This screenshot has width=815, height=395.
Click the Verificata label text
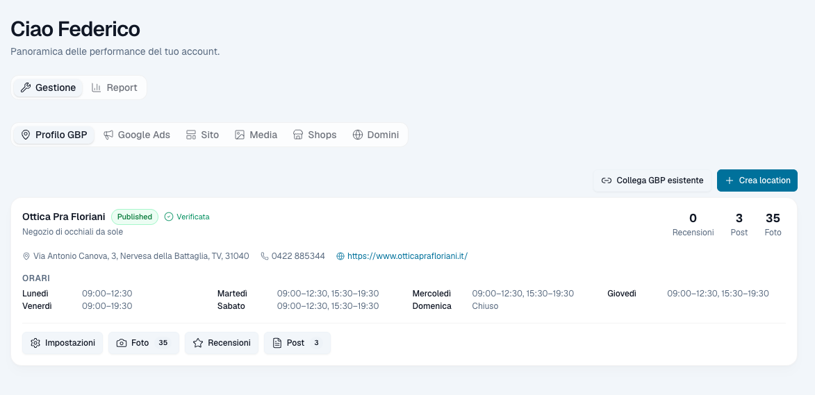[x=193, y=217]
